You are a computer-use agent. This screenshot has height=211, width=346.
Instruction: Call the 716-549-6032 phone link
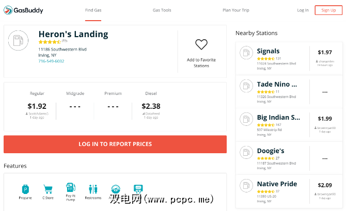click(51, 61)
